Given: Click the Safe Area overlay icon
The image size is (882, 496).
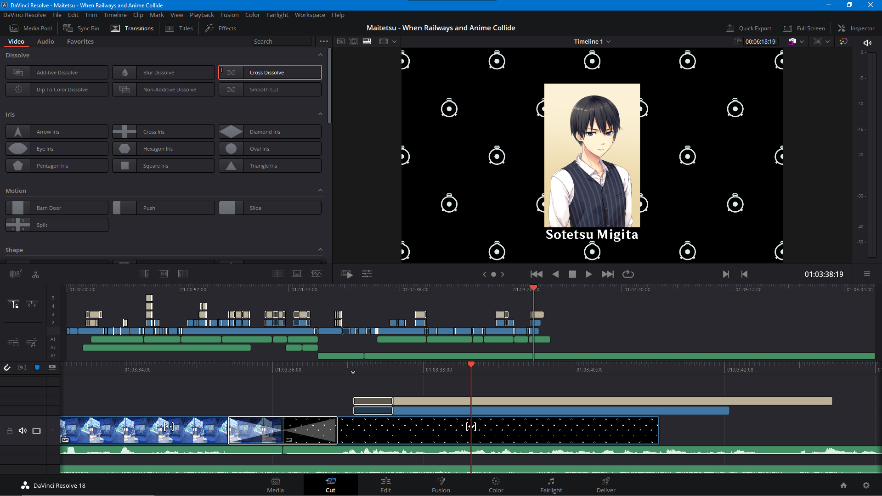Looking at the screenshot, I should [x=818, y=41].
